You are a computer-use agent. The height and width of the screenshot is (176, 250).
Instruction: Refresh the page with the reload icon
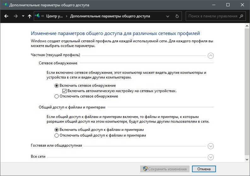pos(177,16)
